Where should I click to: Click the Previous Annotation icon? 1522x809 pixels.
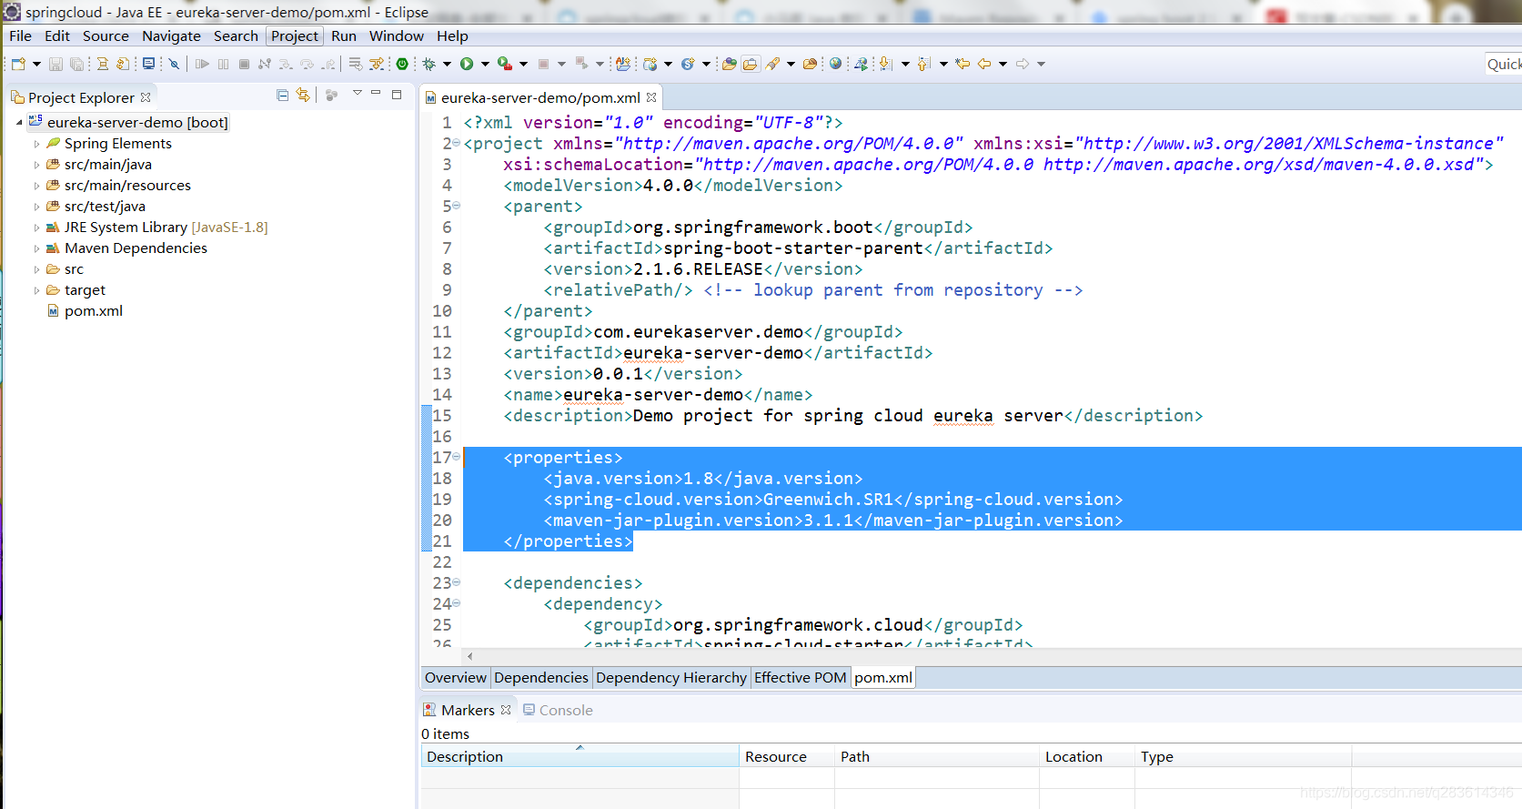[x=923, y=64]
